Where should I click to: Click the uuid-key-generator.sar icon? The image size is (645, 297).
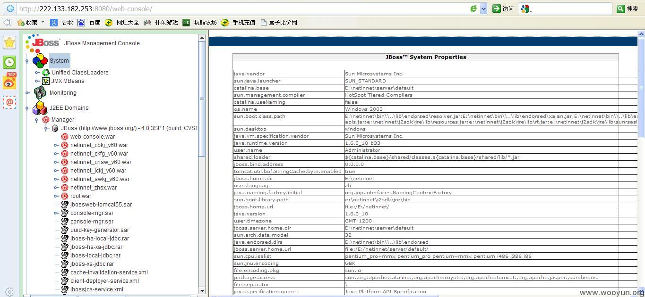tap(65, 230)
